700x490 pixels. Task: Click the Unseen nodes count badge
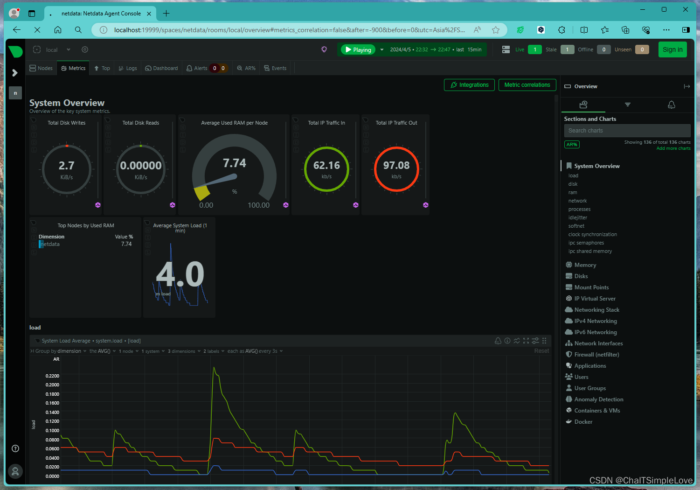coord(642,49)
